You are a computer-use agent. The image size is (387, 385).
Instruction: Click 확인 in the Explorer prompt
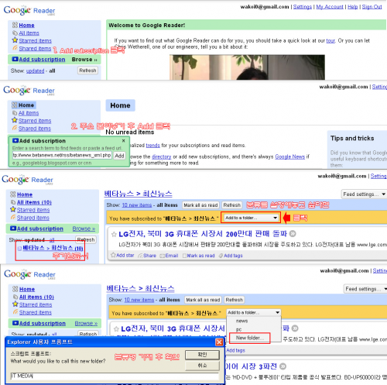coord(202,355)
